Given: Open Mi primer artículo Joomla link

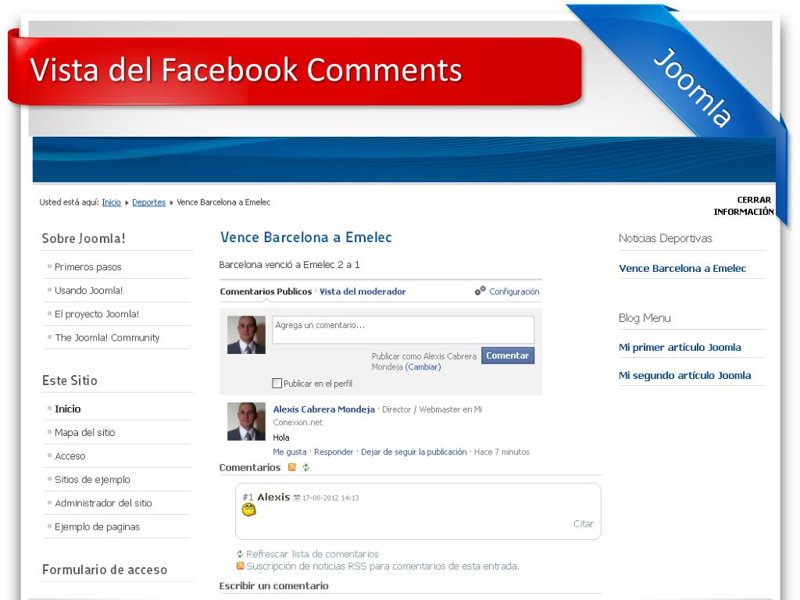Looking at the screenshot, I should click(680, 348).
